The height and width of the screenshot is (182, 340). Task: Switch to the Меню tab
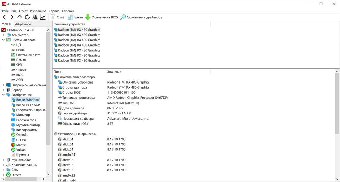tap(6, 24)
